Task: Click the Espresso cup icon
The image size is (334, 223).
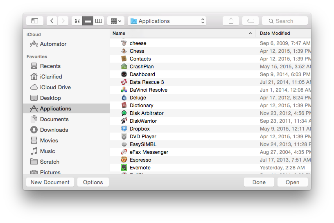Action: [124, 160]
